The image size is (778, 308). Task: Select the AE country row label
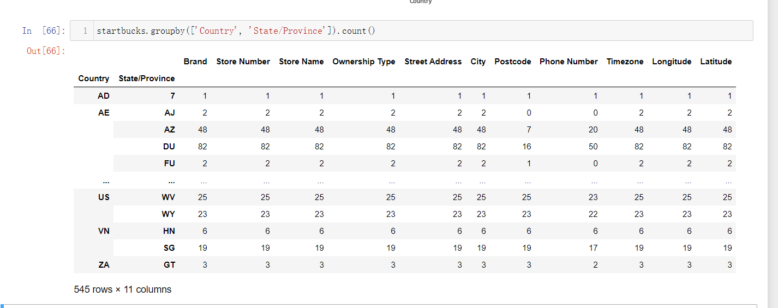point(104,113)
